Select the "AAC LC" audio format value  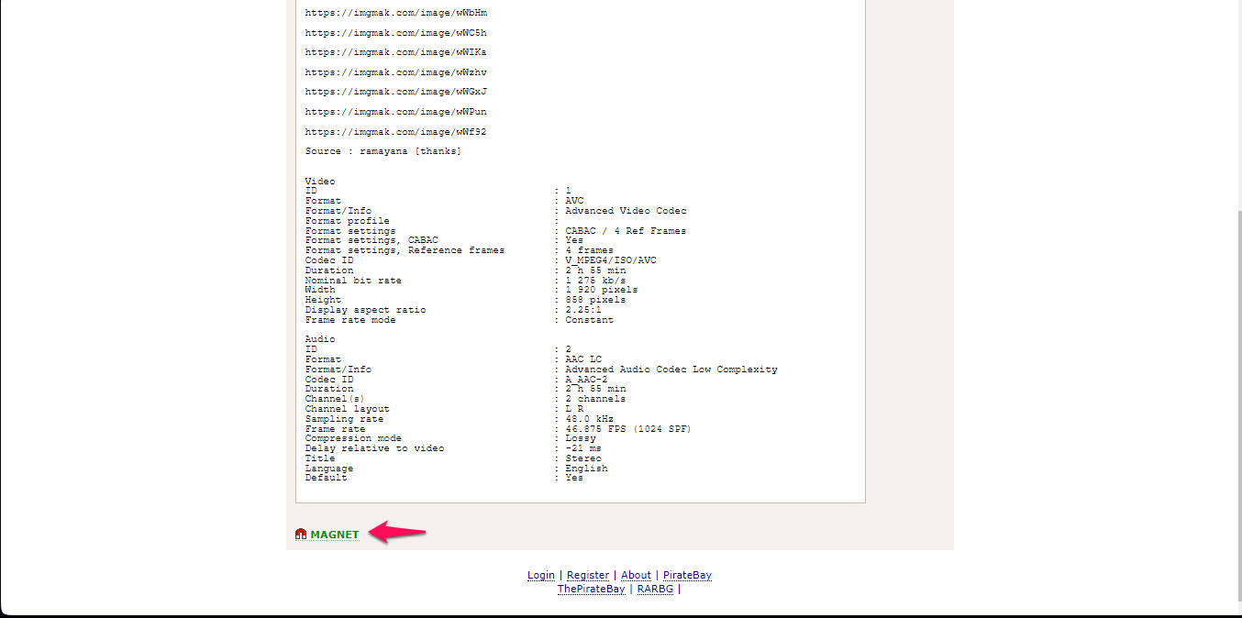(x=583, y=359)
